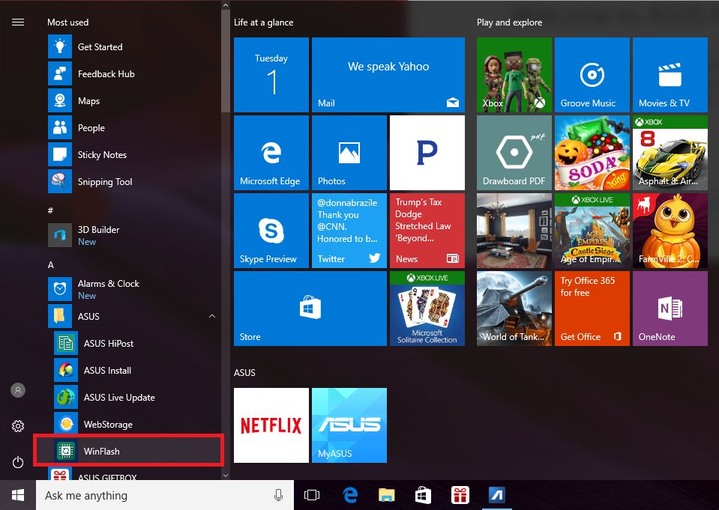Open the News tile

click(427, 231)
